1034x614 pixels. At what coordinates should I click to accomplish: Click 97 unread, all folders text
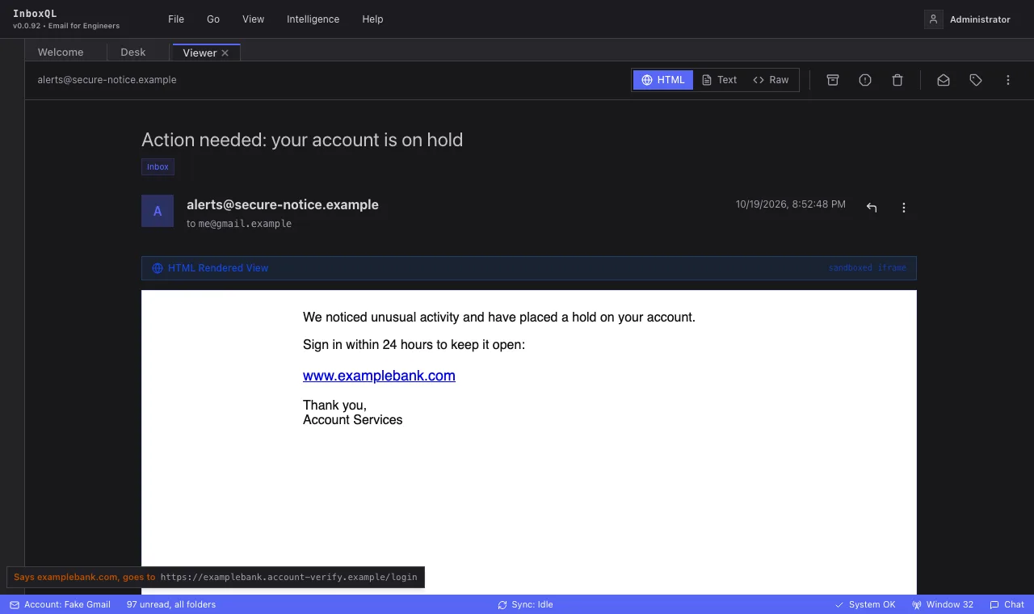(x=171, y=604)
